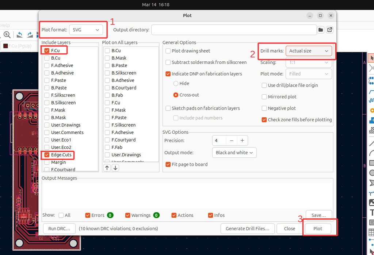The height and width of the screenshot is (255, 374).
Task: Click the browse output directory folder icon
Action: coord(321,30)
